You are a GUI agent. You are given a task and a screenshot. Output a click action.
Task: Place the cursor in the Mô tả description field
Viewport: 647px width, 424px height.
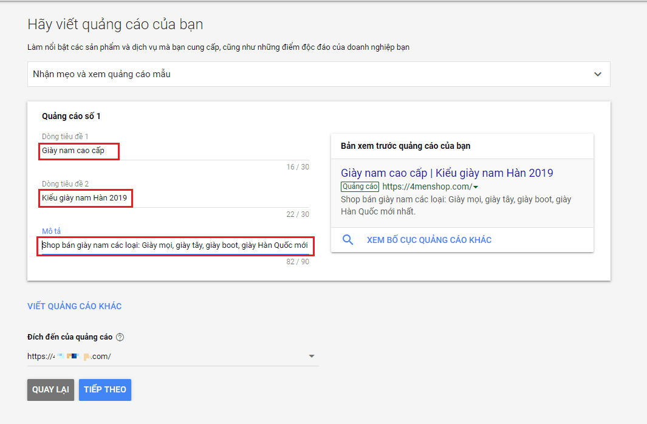175,246
